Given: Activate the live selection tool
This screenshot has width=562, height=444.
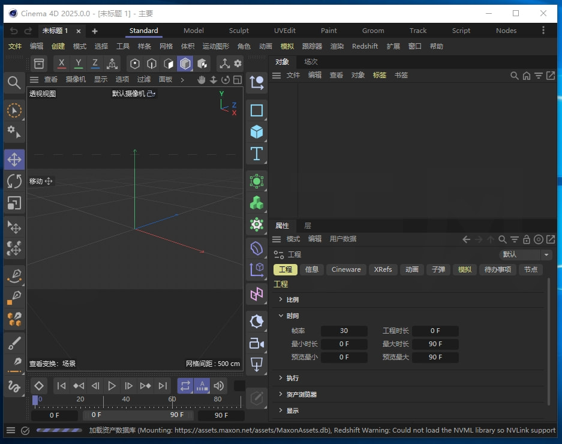Looking at the screenshot, I should (14, 110).
